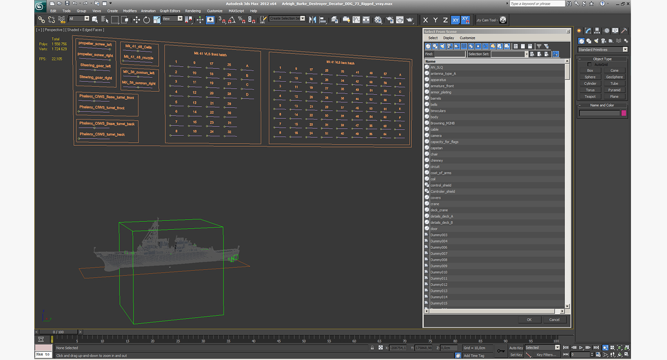Image resolution: width=667 pixels, height=360 pixels.
Task: Select the Link tool in main toolbar
Action: coord(41,20)
